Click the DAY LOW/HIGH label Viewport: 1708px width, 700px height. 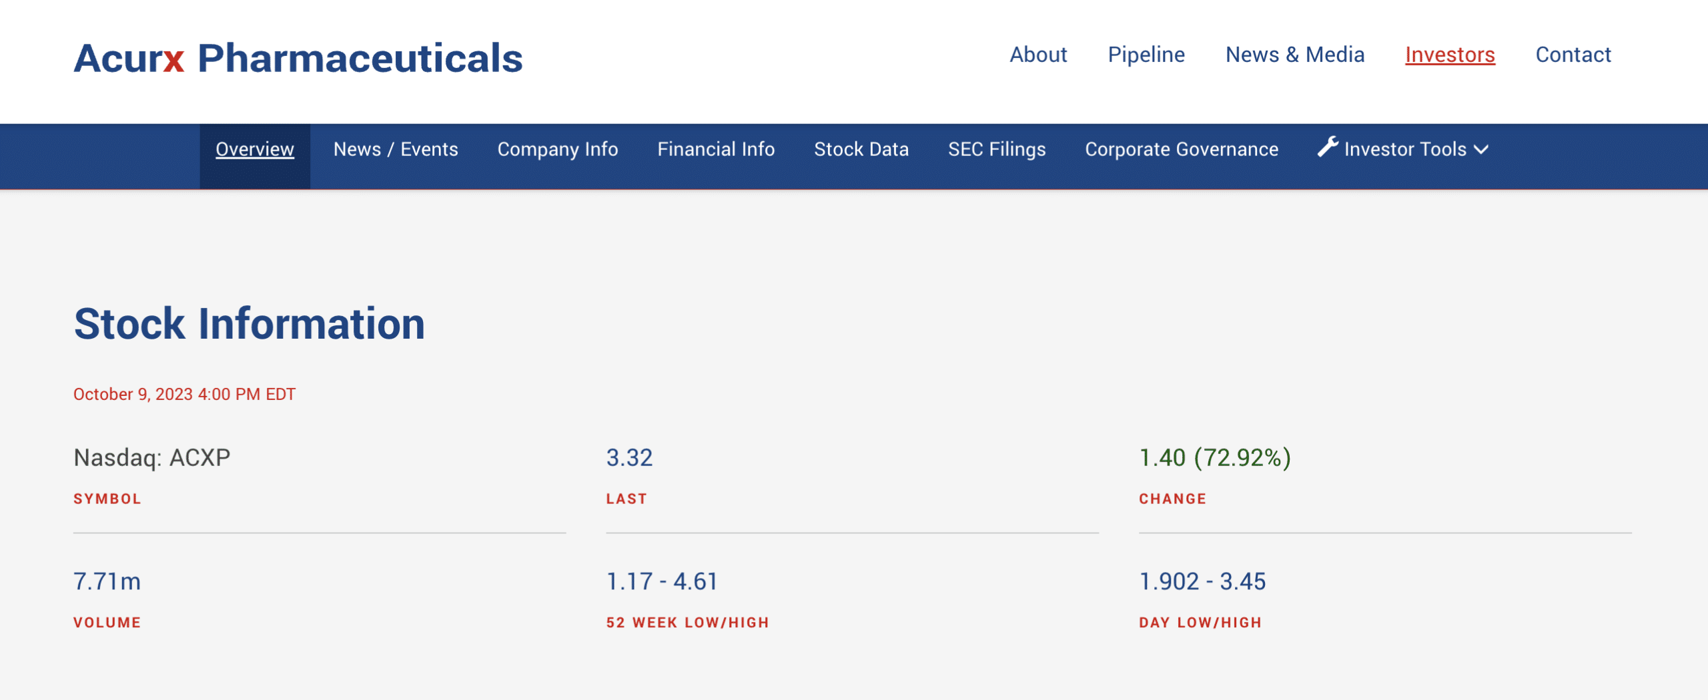[x=1200, y=623]
